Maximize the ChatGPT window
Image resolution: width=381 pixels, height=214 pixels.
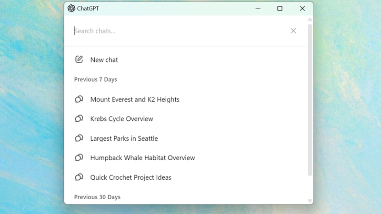click(280, 8)
